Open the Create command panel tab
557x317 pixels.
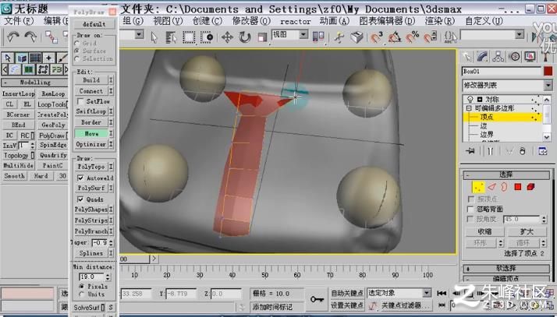pyautogui.click(x=467, y=56)
